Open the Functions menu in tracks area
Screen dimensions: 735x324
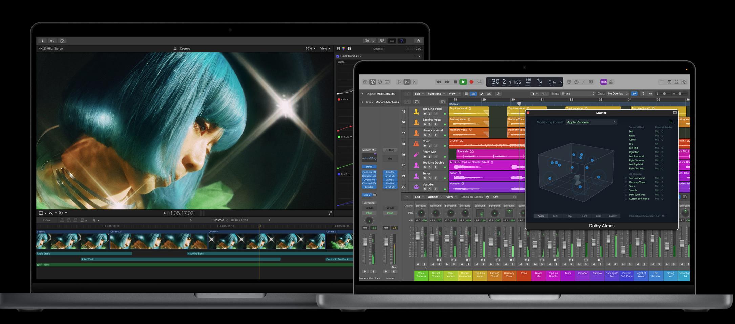point(436,94)
